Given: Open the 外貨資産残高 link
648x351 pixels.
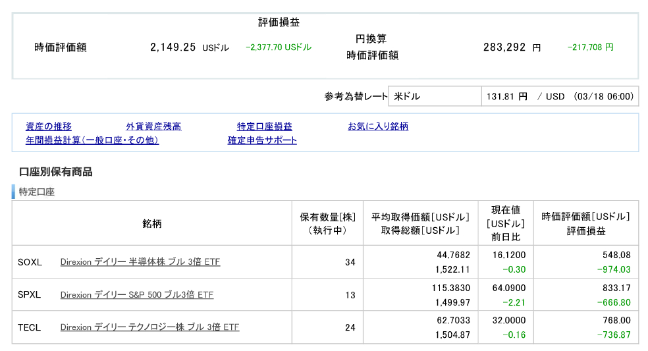Looking at the screenshot, I should point(153,126).
